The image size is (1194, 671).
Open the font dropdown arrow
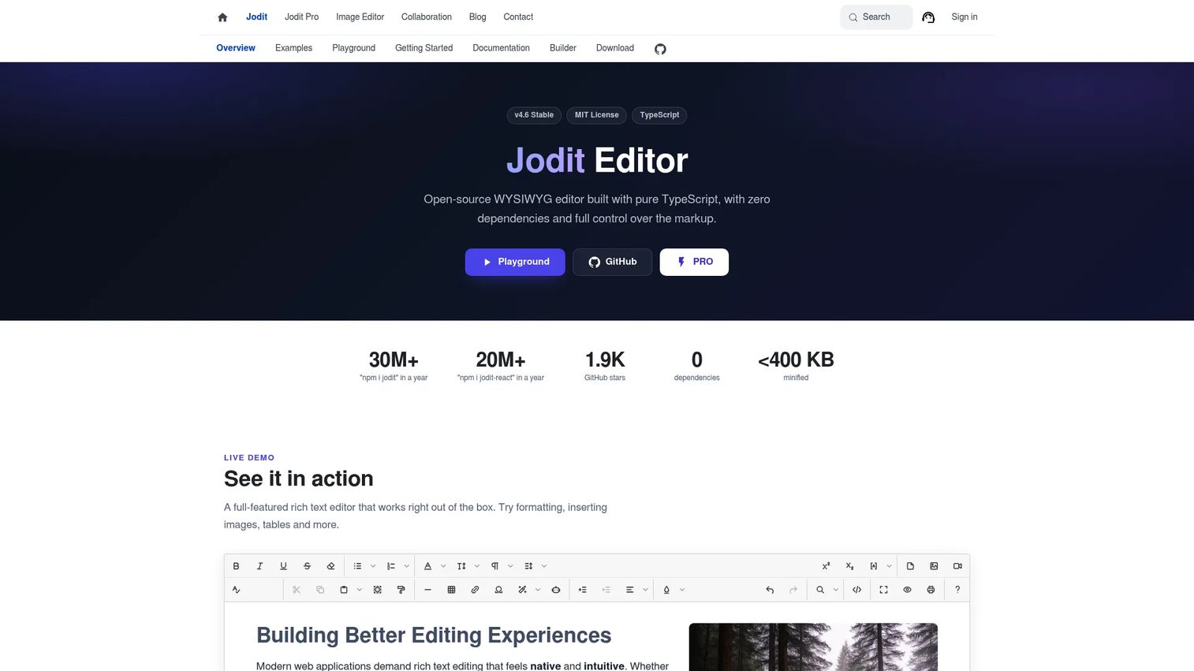tap(443, 566)
